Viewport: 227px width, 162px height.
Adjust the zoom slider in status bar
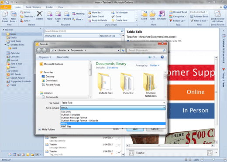pos(213,160)
